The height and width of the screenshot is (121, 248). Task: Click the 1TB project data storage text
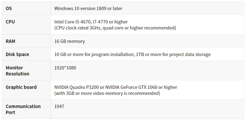[x=173, y=54]
